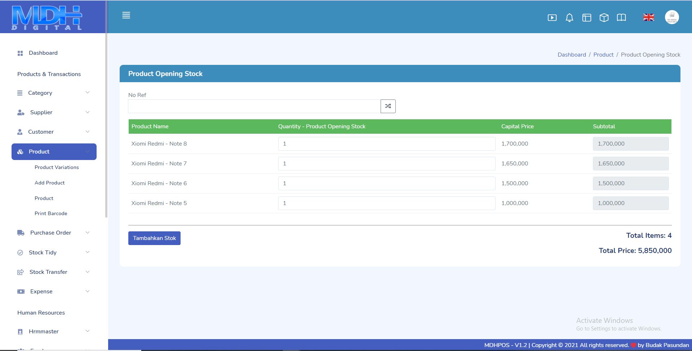Click the 'Product Opening Stock' breadcrumb text
This screenshot has height=351, width=692.
(651, 55)
